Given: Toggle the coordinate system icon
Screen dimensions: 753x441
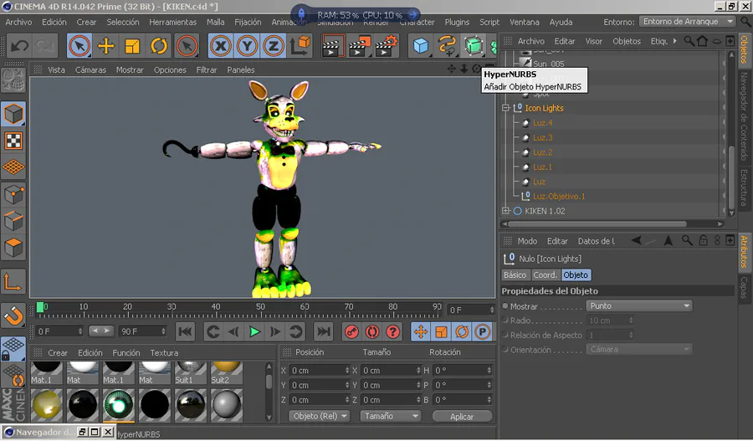Looking at the screenshot, I should 300,46.
